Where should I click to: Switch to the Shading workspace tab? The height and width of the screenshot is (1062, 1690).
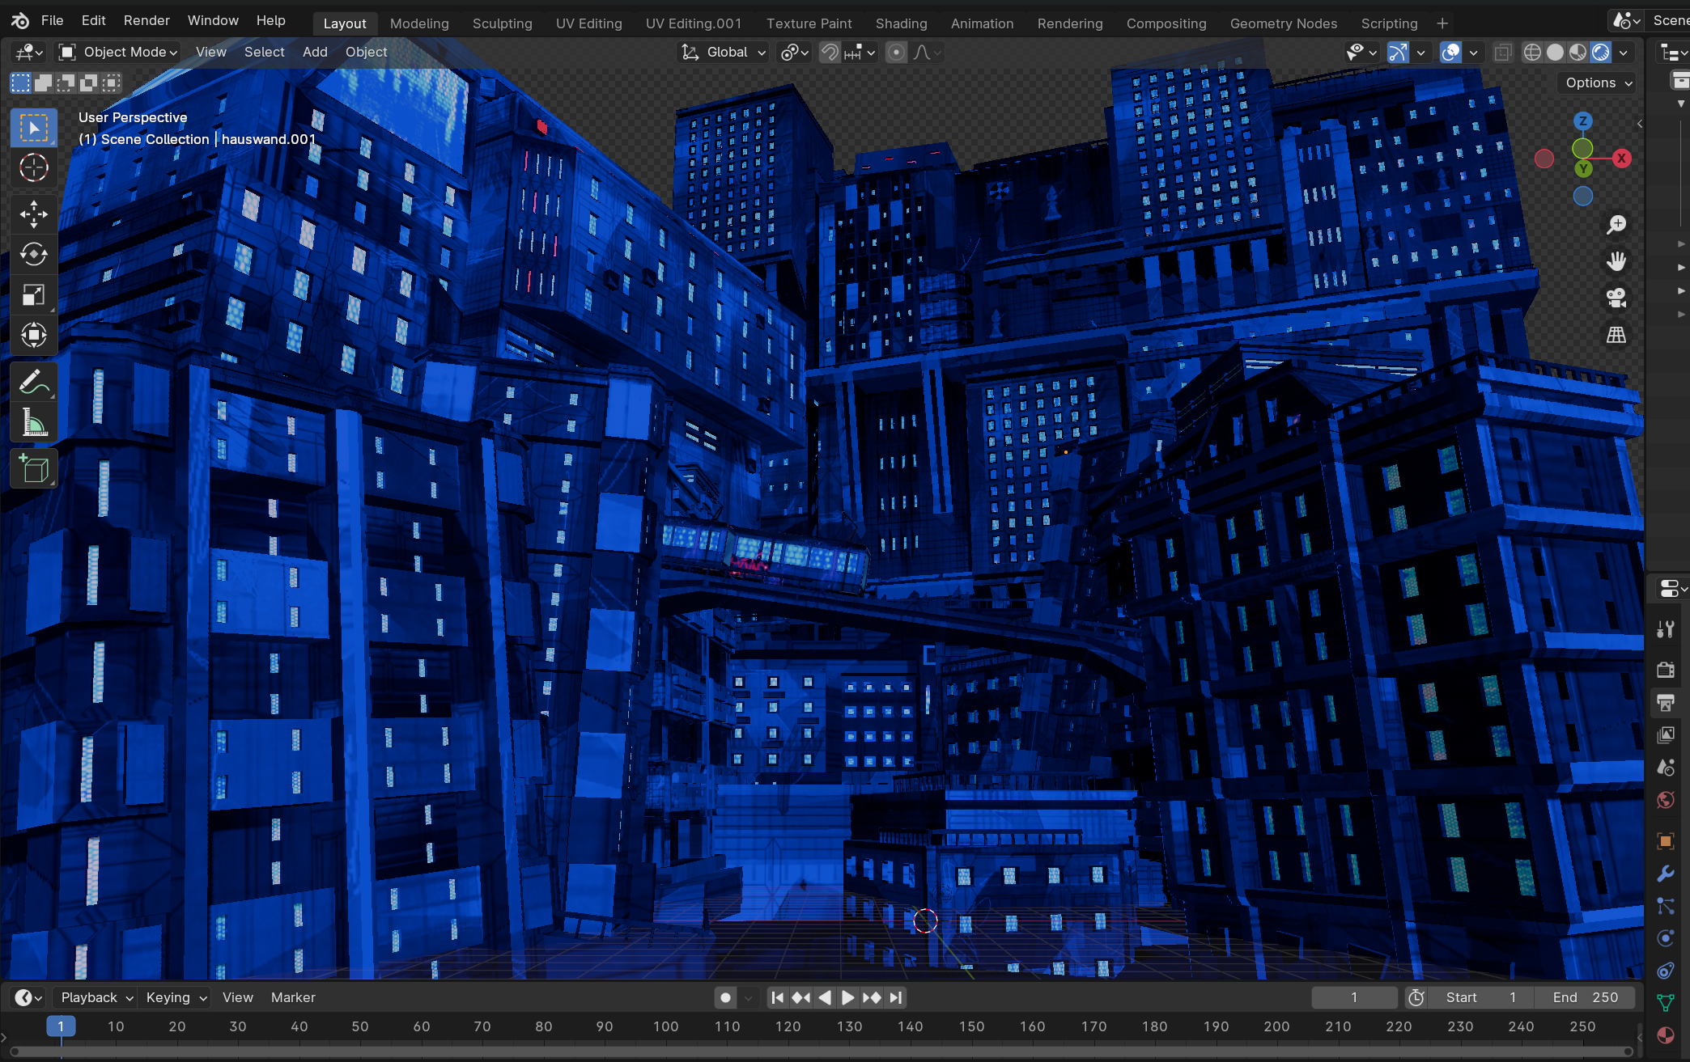click(x=901, y=23)
